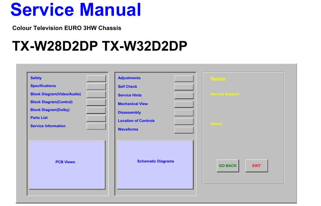Select the Adjustments label

pyautogui.click(x=129, y=78)
